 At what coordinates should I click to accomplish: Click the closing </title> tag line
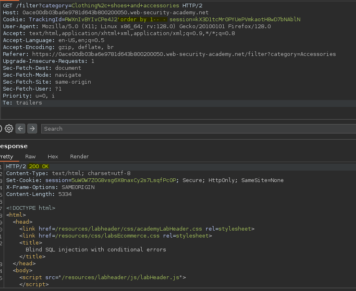[32, 256]
